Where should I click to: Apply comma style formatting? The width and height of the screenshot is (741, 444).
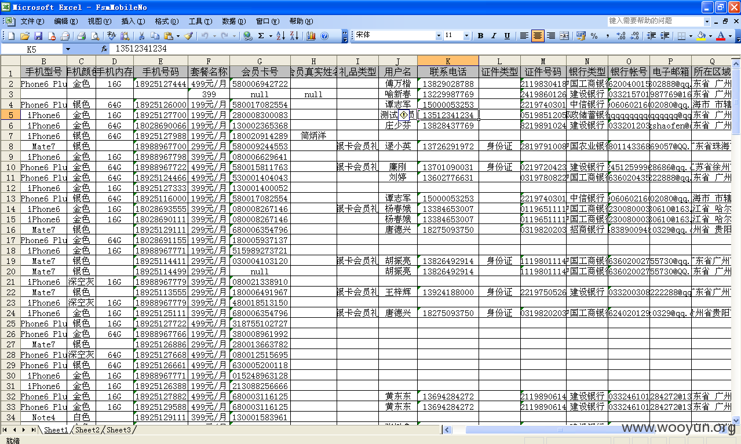[608, 36]
